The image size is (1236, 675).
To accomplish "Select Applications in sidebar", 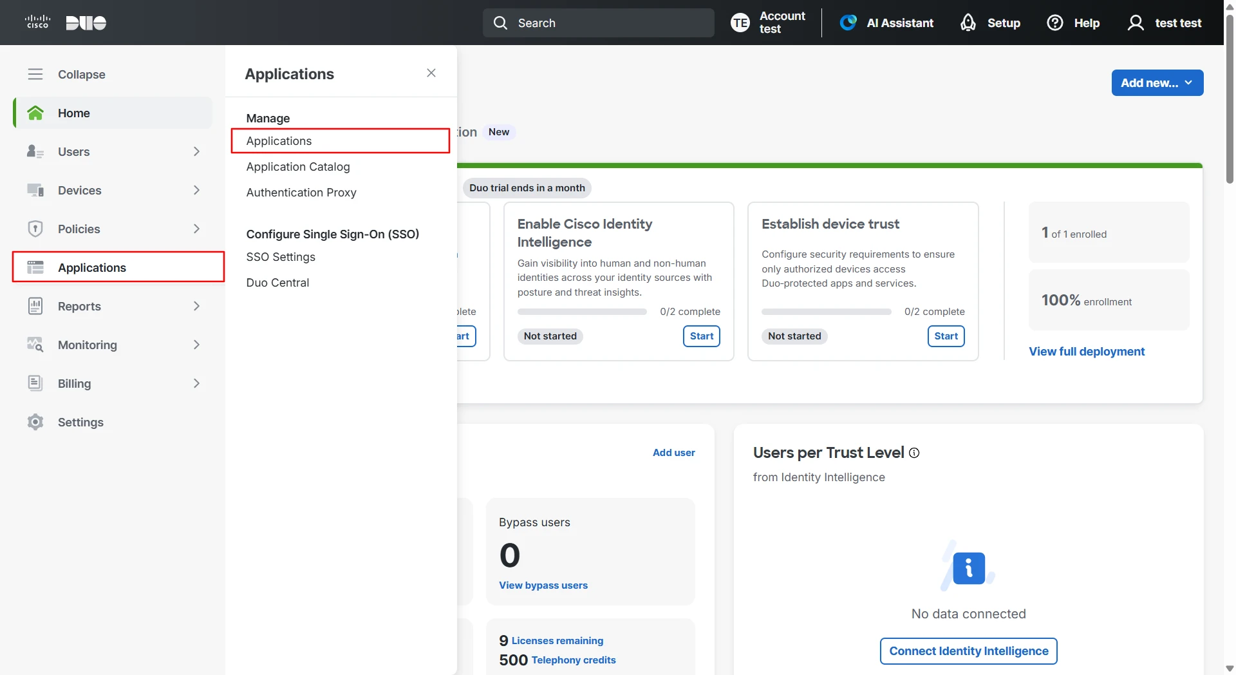I will [x=118, y=267].
